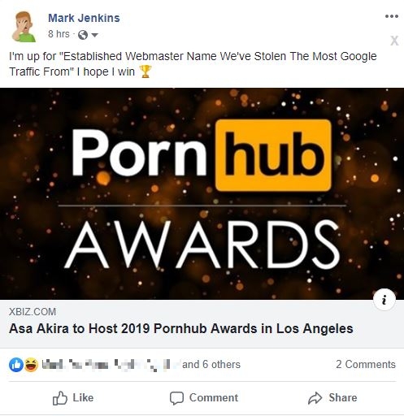This screenshot has width=404, height=416.
Task: Open the Pornhub Awards preview image
Action: coord(202,193)
